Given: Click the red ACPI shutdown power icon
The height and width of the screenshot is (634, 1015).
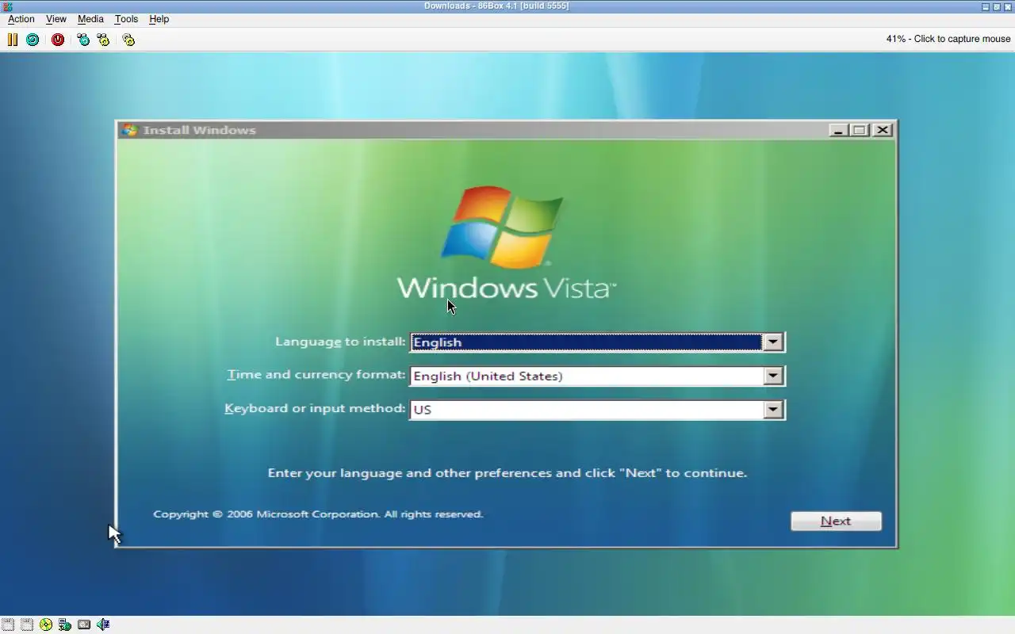Looking at the screenshot, I should click(x=58, y=39).
